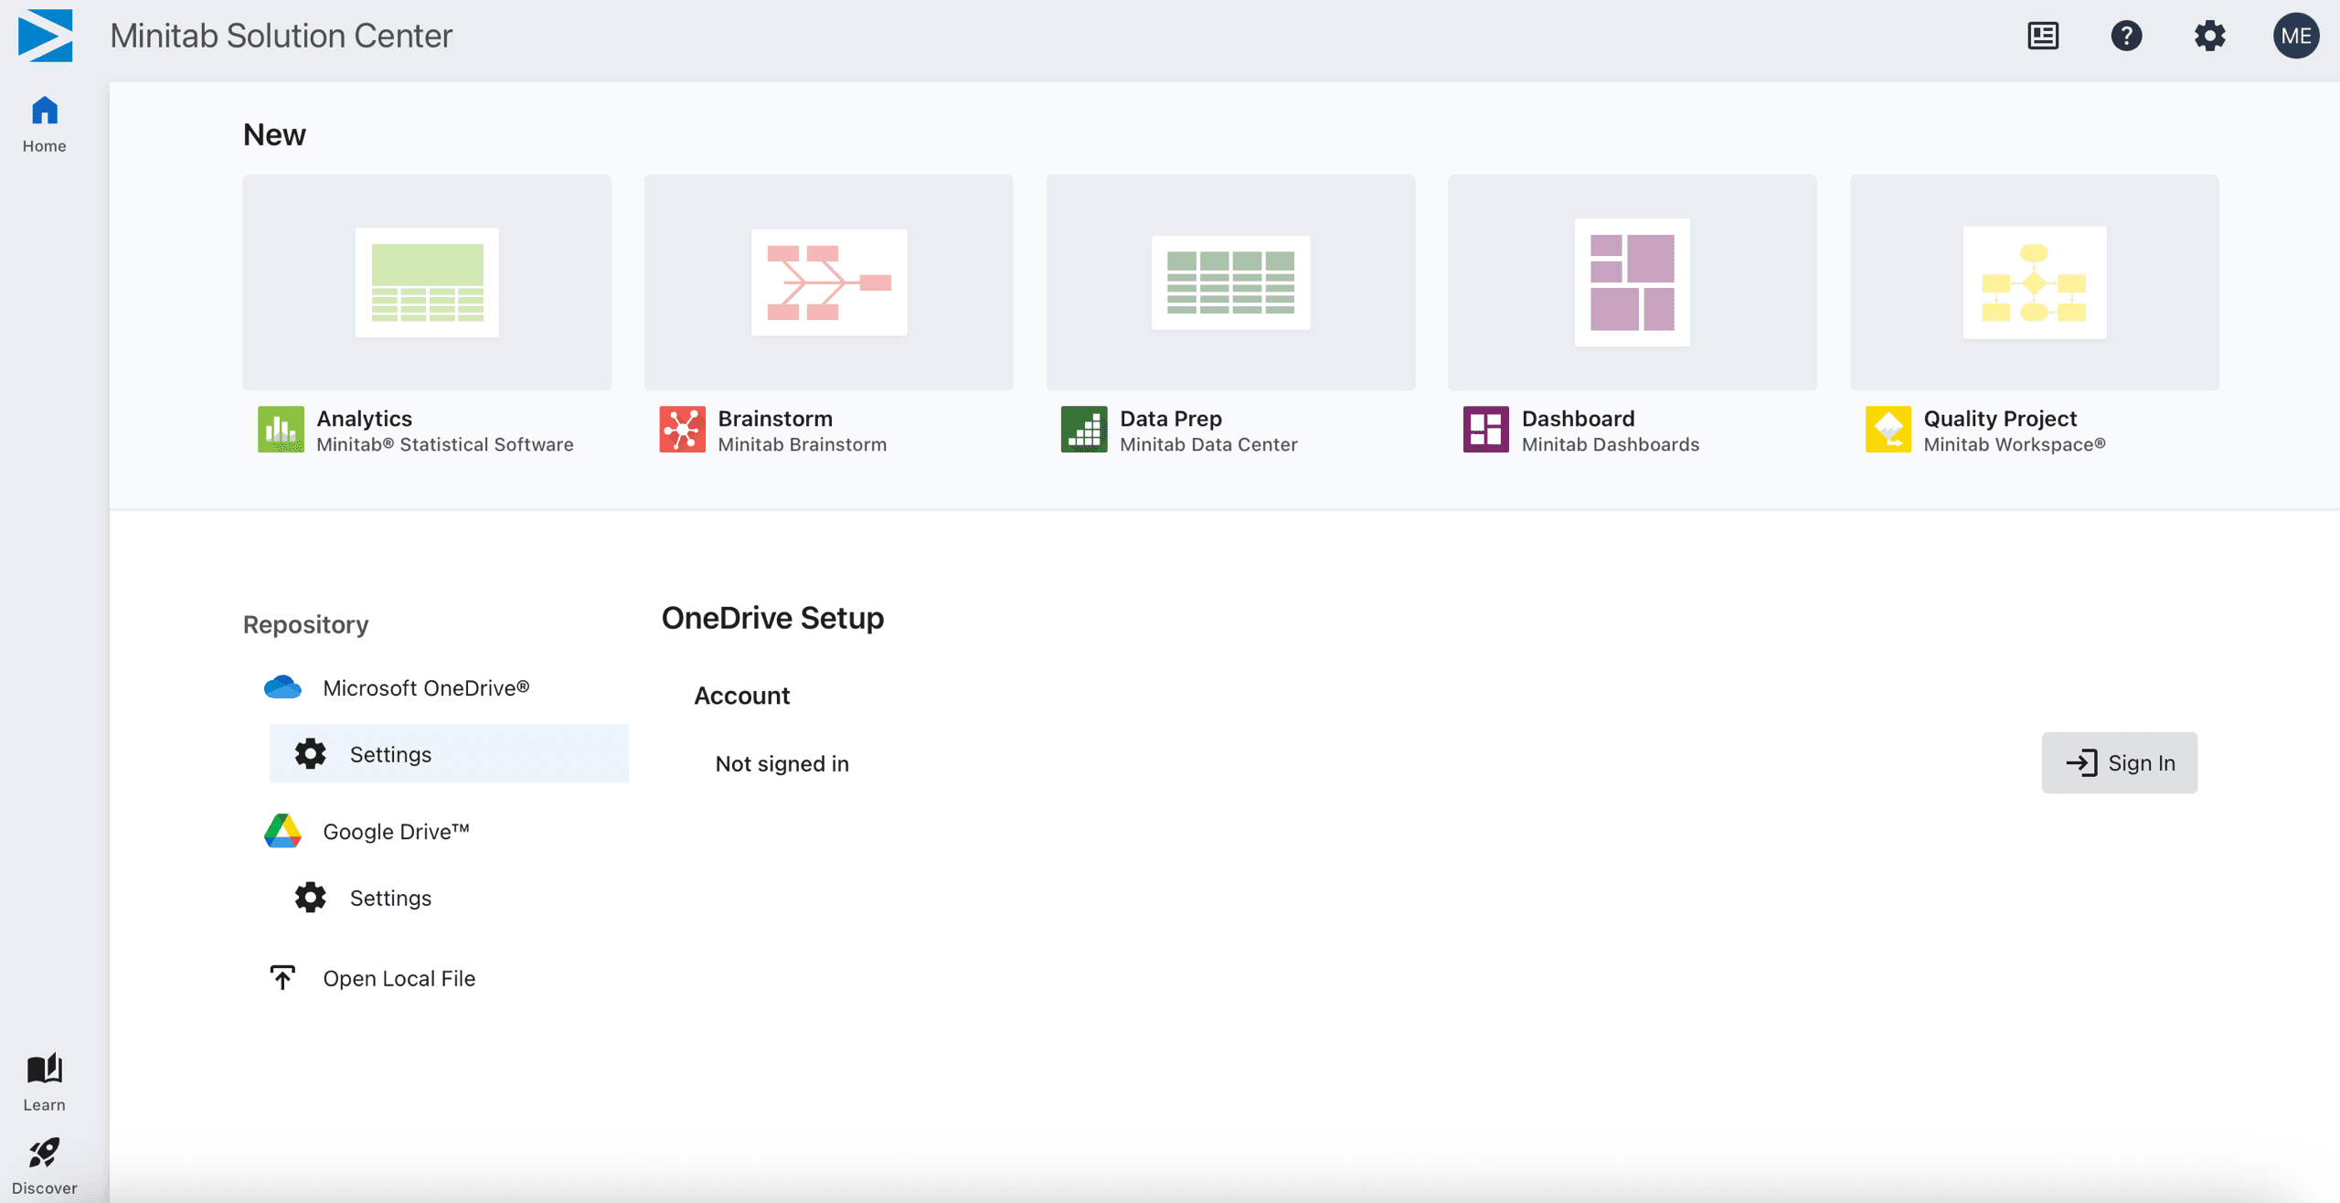Click the 'Repository' heading

(x=305, y=624)
